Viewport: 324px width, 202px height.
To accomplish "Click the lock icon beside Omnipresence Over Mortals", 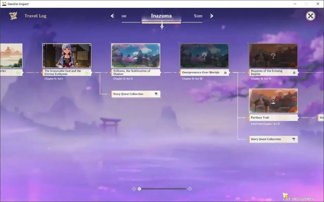I will [225, 73].
